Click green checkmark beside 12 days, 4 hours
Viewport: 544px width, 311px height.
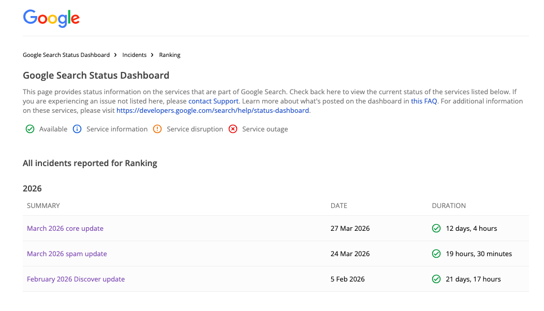coord(436,228)
